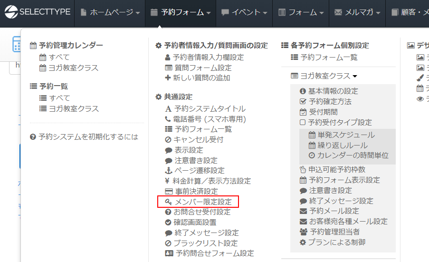This screenshot has width=429, height=262.
Task: Click the yen icon for 料金計算 settings
Action: click(167, 181)
